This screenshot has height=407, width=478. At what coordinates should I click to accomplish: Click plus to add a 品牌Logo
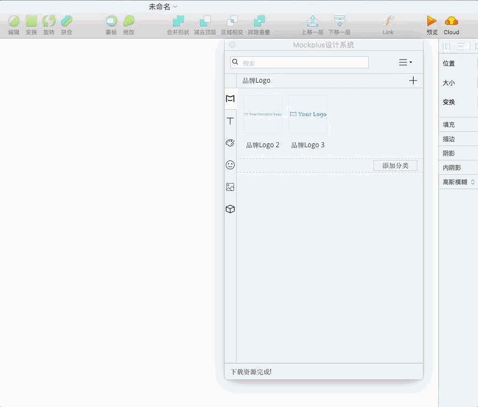pos(413,81)
